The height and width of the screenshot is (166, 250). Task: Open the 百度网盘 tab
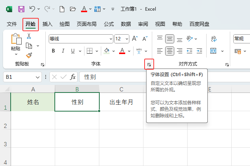[x=199, y=24]
